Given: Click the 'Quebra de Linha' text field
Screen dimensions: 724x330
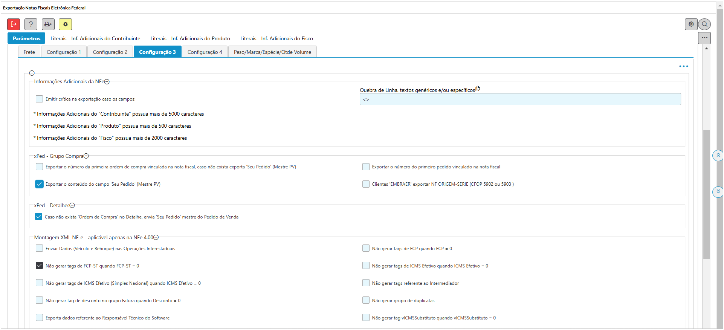Looking at the screenshot, I should pos(520,99).
